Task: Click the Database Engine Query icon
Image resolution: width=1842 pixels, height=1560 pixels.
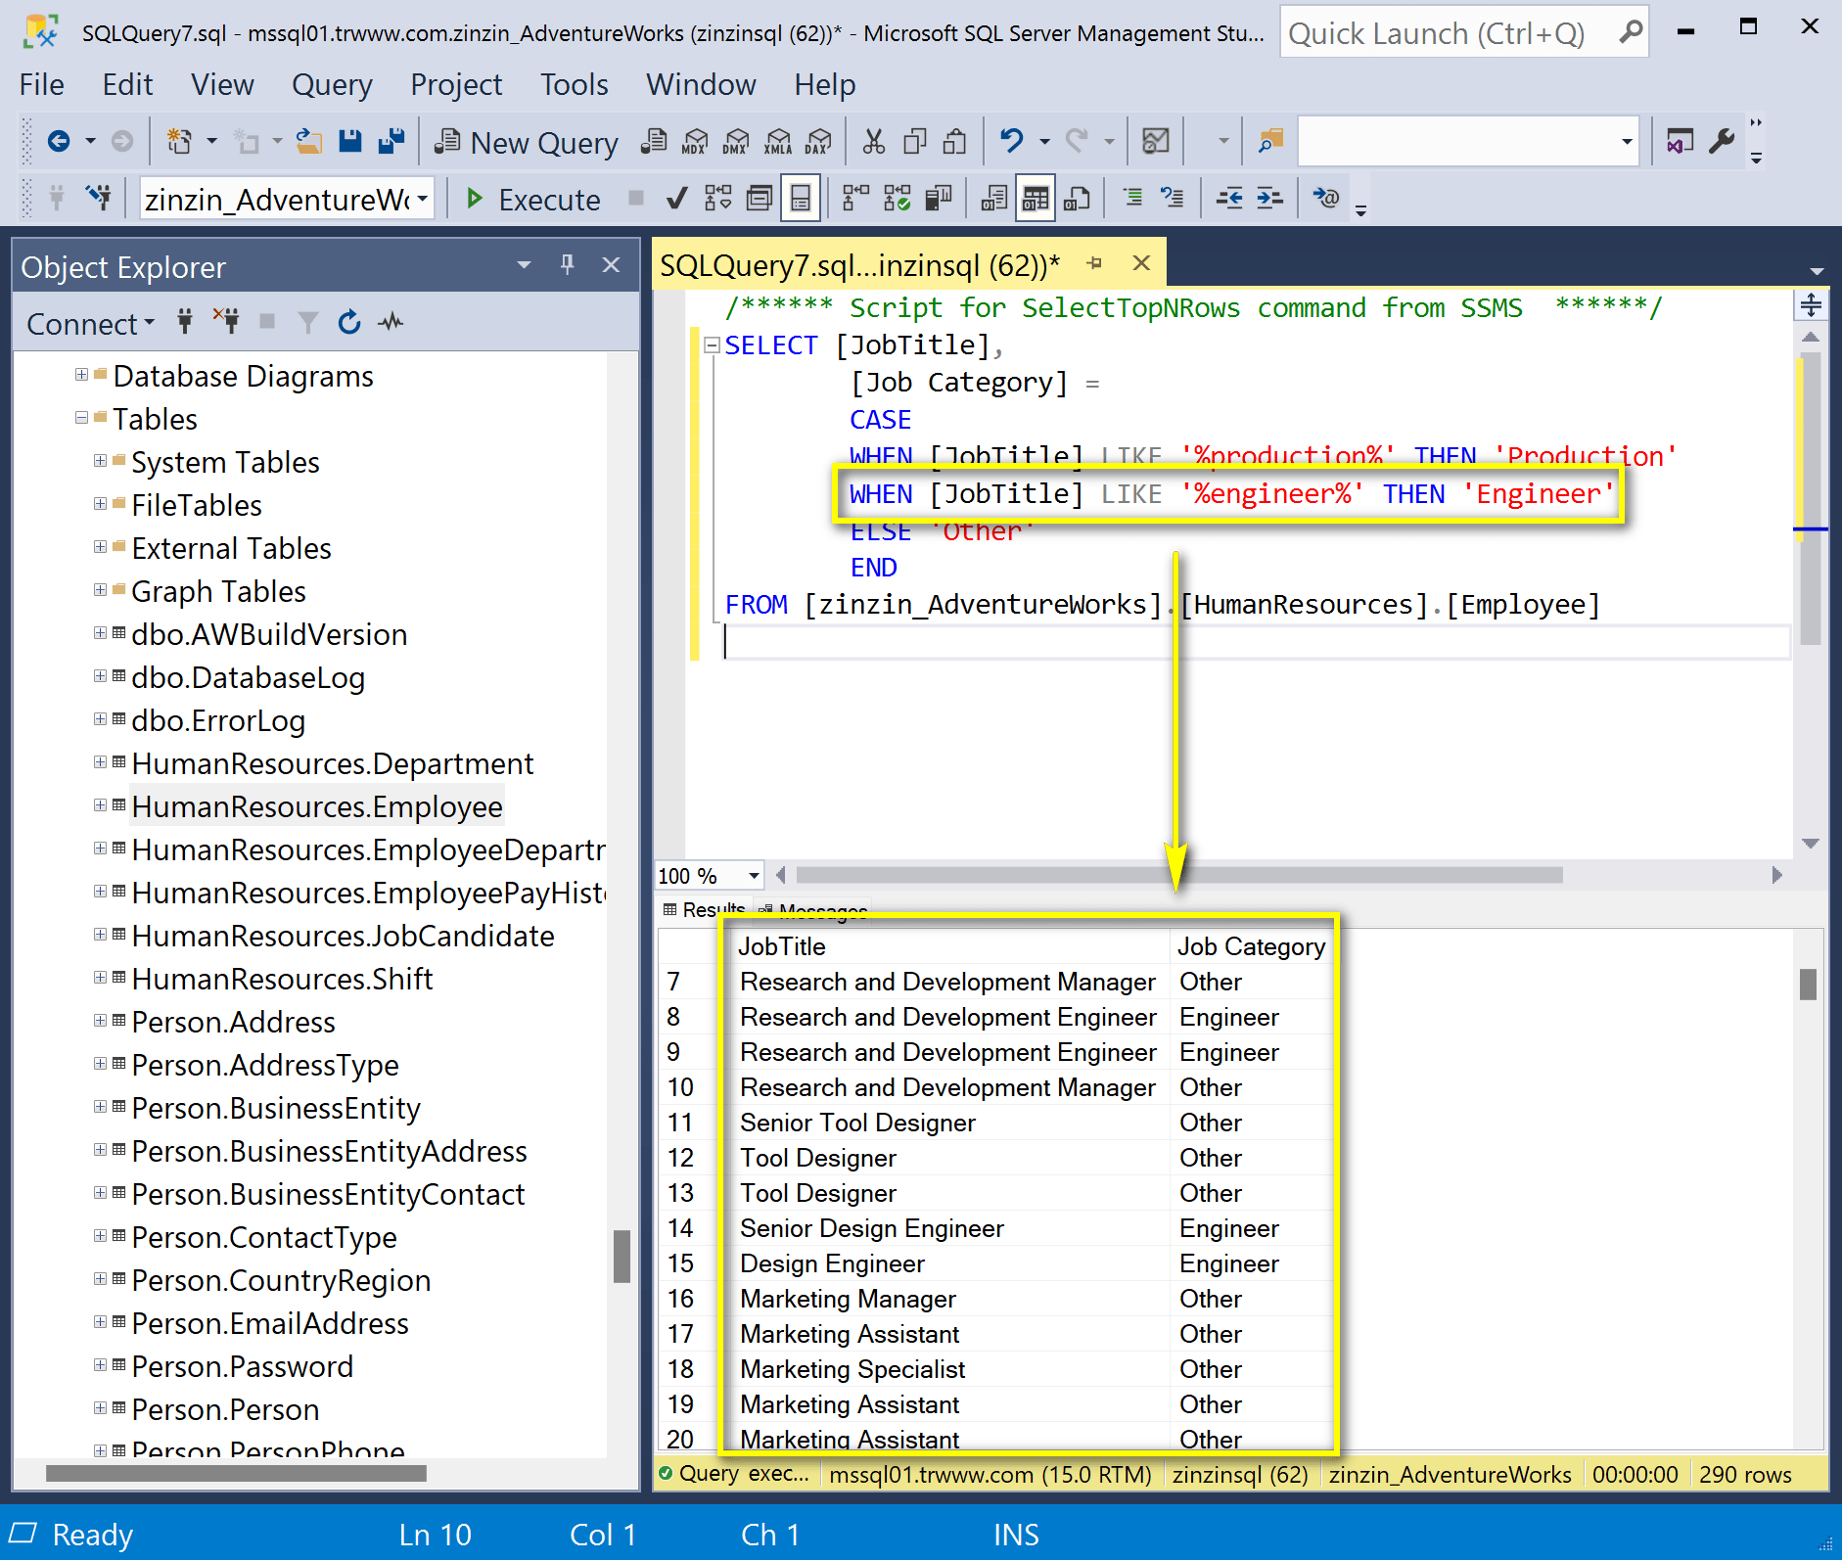Action: 654,142
